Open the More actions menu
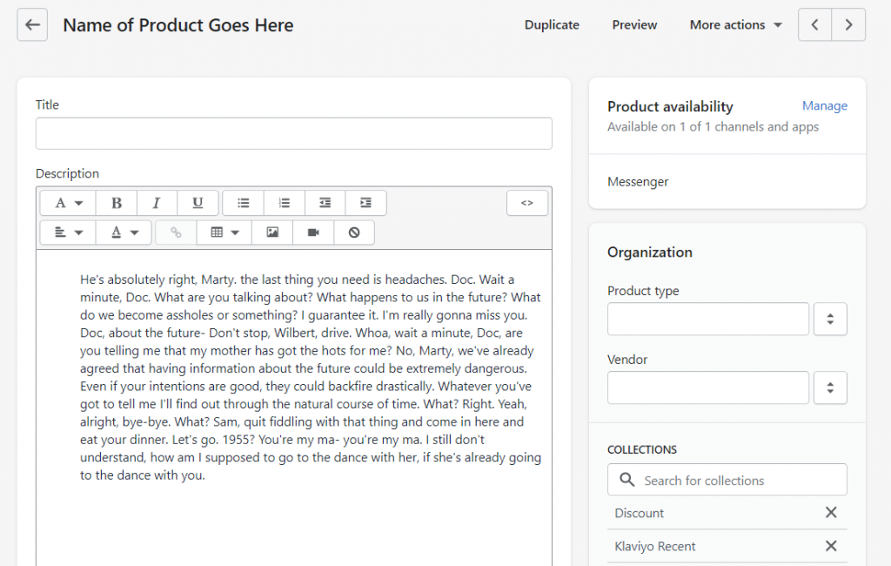The image size is (891, 566). tap(735, 24)
